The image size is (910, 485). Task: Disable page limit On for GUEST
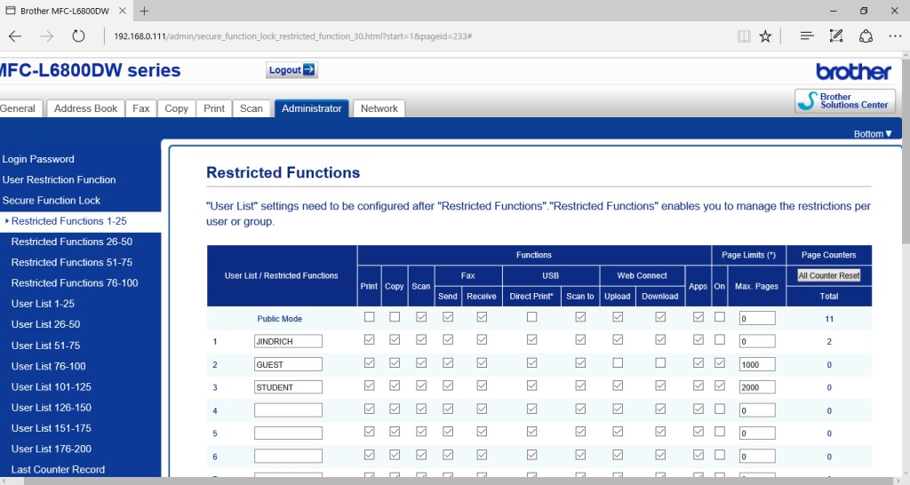click(720, 362)
